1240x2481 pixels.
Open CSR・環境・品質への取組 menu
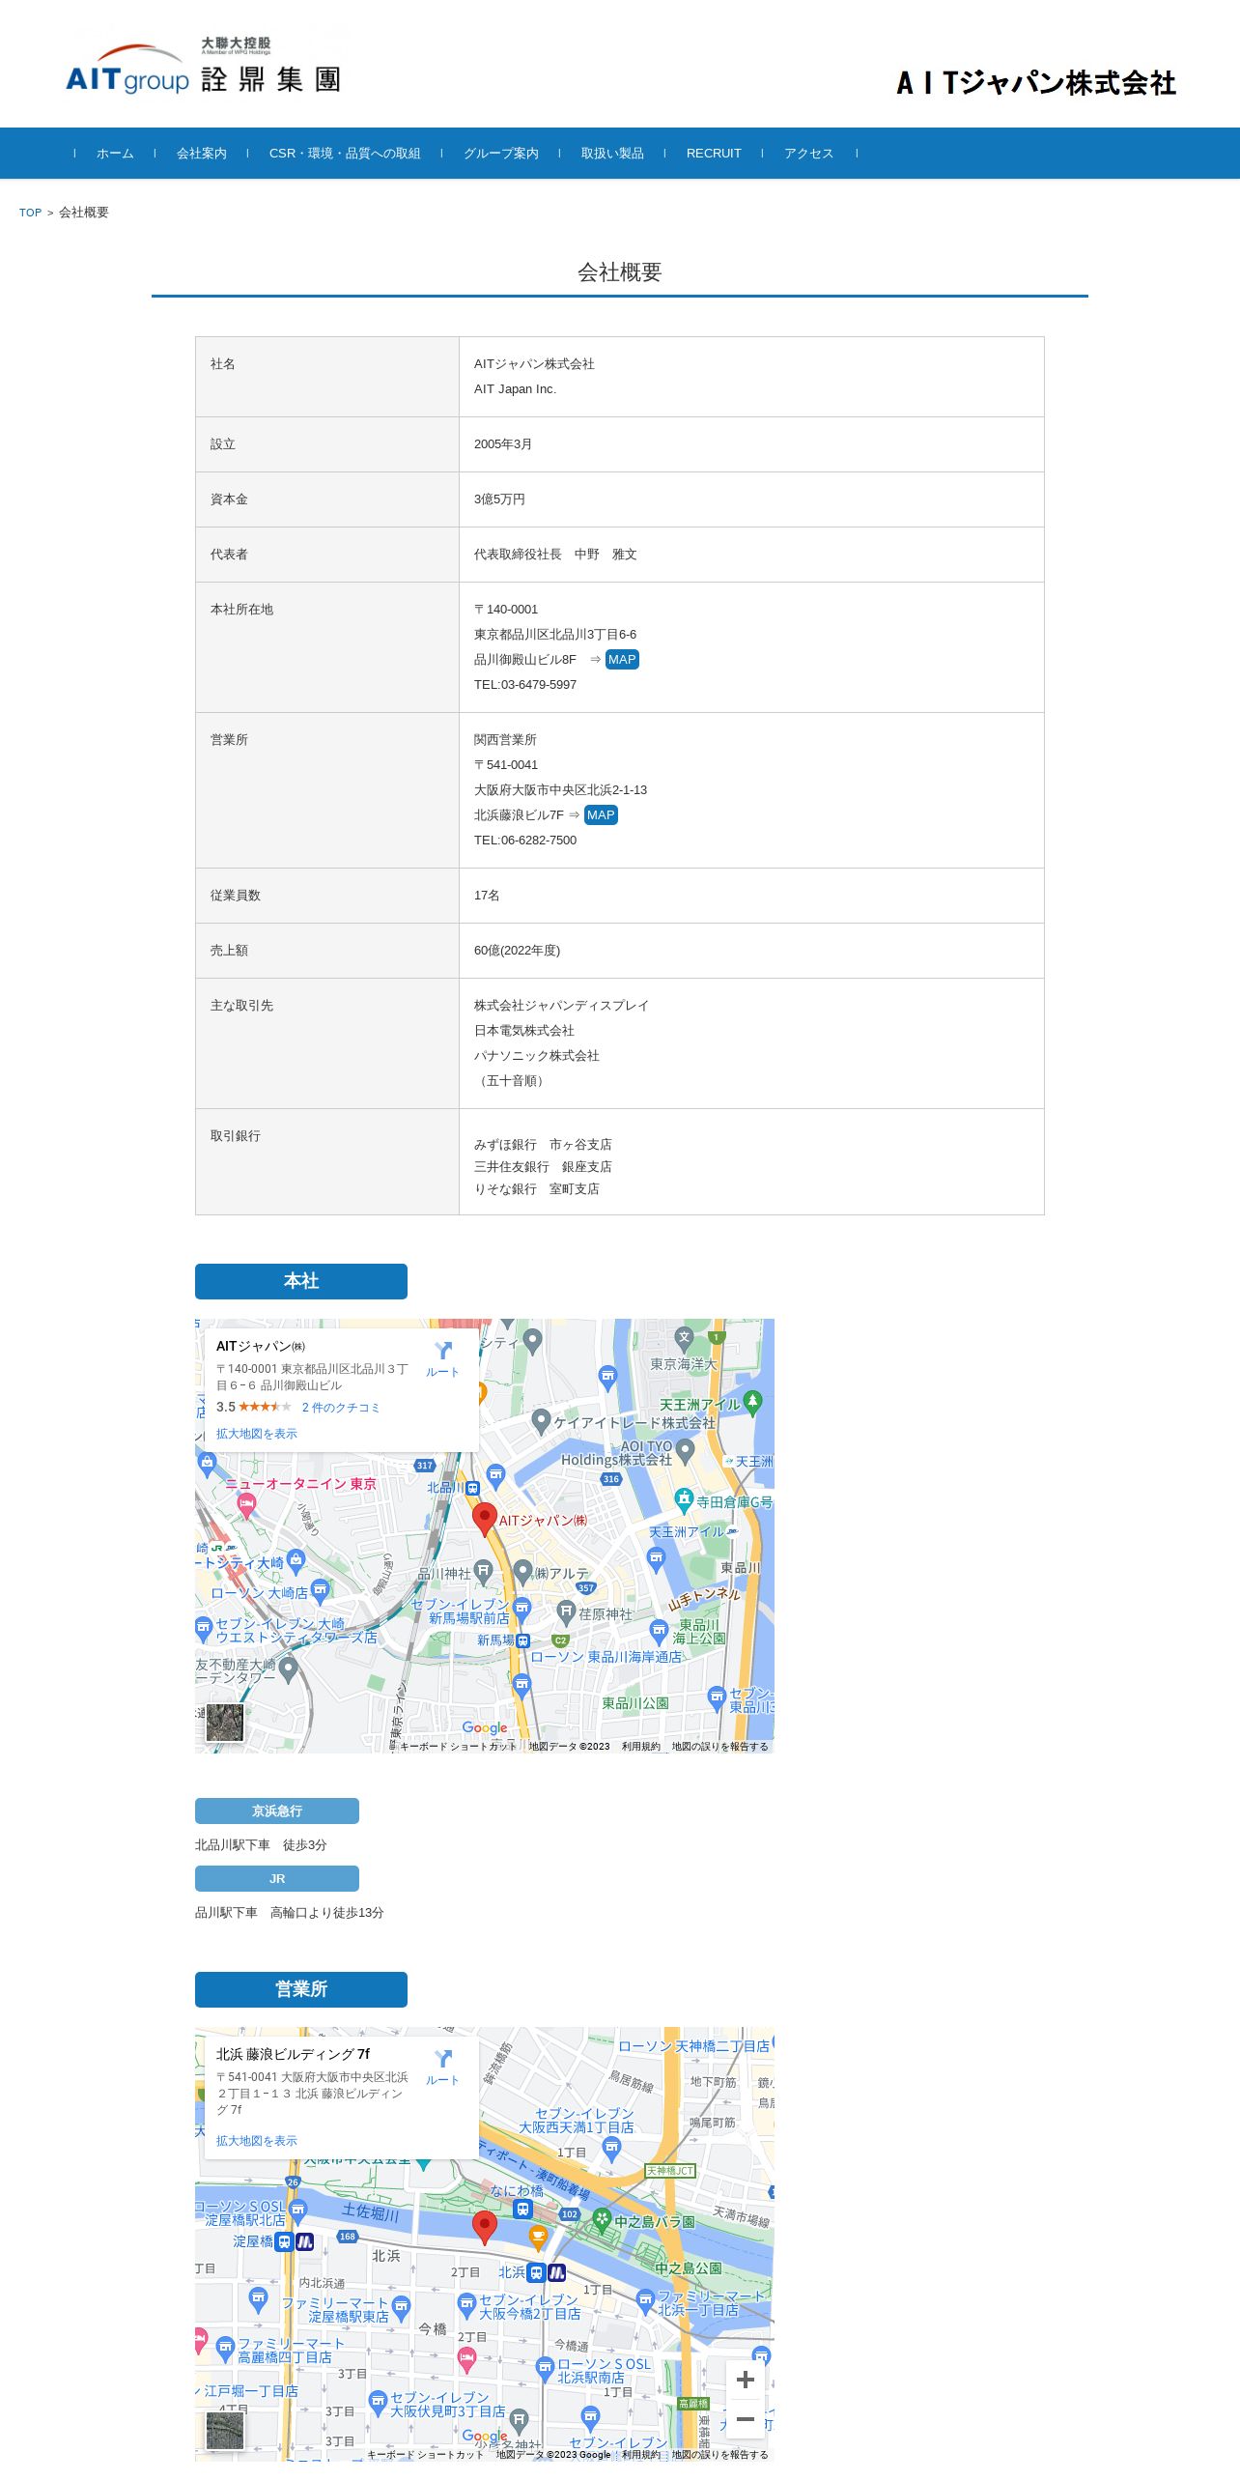tap(345, 154)
